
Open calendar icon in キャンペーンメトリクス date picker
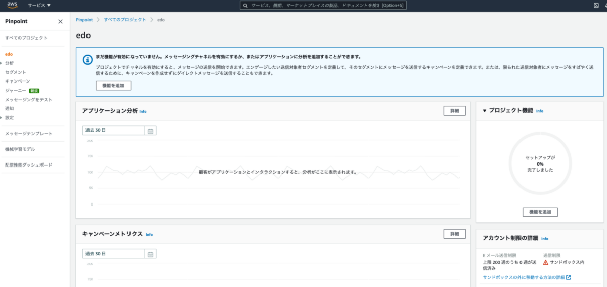(x=150, y=254)
